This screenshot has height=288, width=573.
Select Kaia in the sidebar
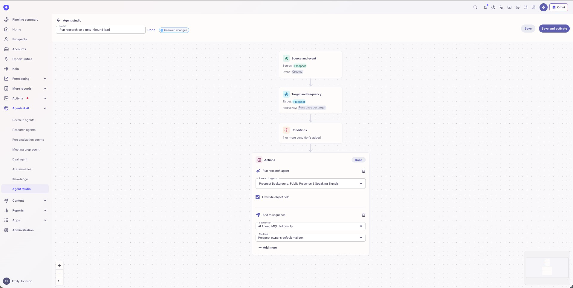[x=16, y=69]
